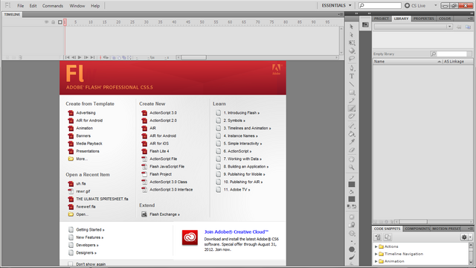
Task: Toggle Onion Skin Outlines
Action: point(119,57)
